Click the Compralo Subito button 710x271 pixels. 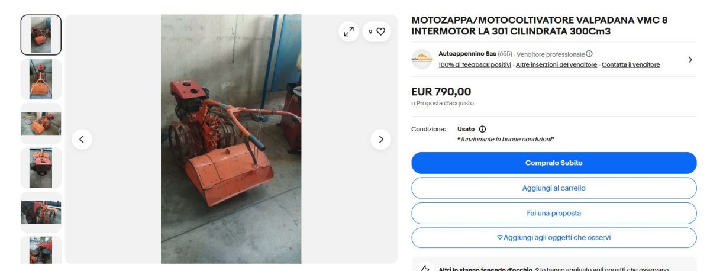coord(554,163)
